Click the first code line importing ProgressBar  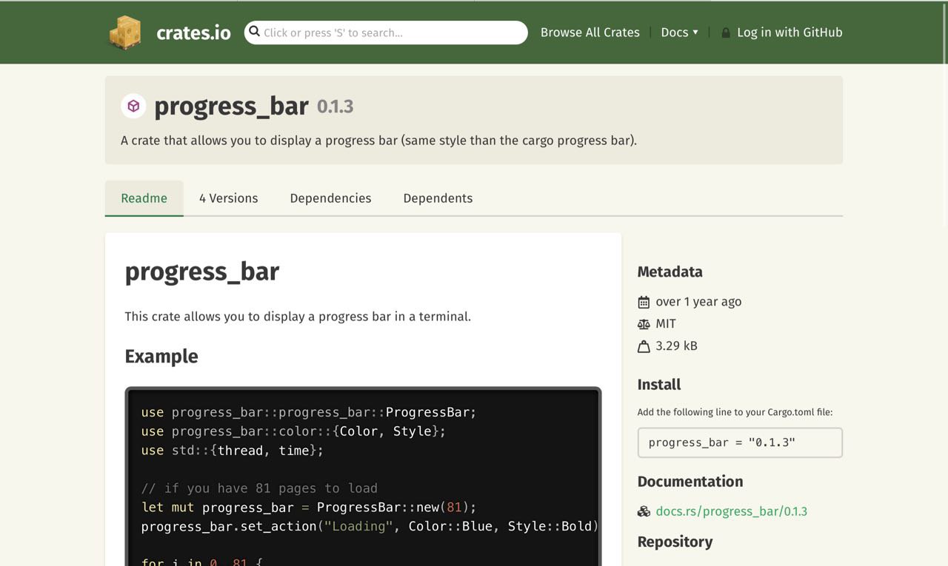click(309, 412)
